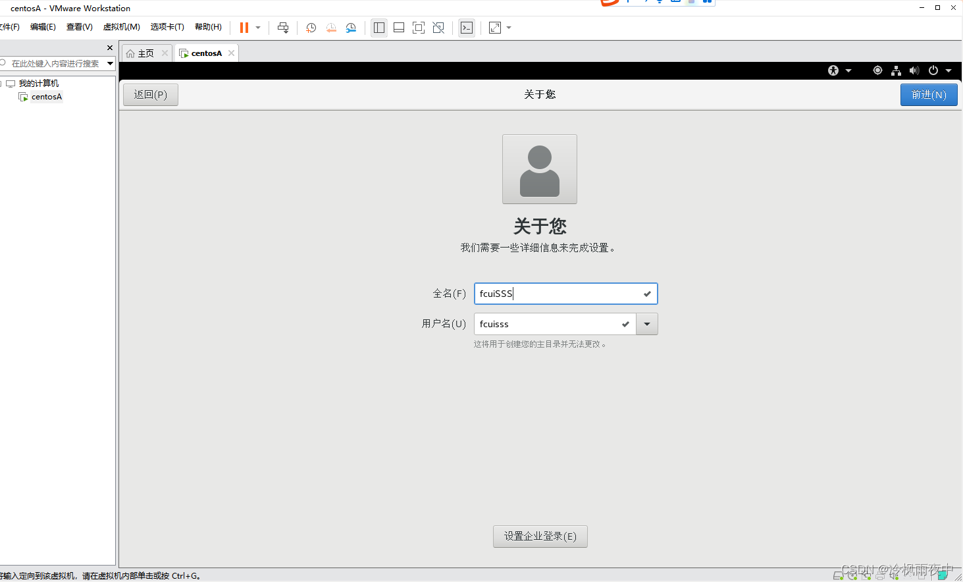The width and height of the screenshot is (963, 582).
Task: Select centosA in the library tree
Action: 47,97
